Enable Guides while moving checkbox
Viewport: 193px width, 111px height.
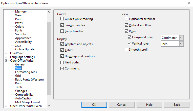tap(62, 19)
